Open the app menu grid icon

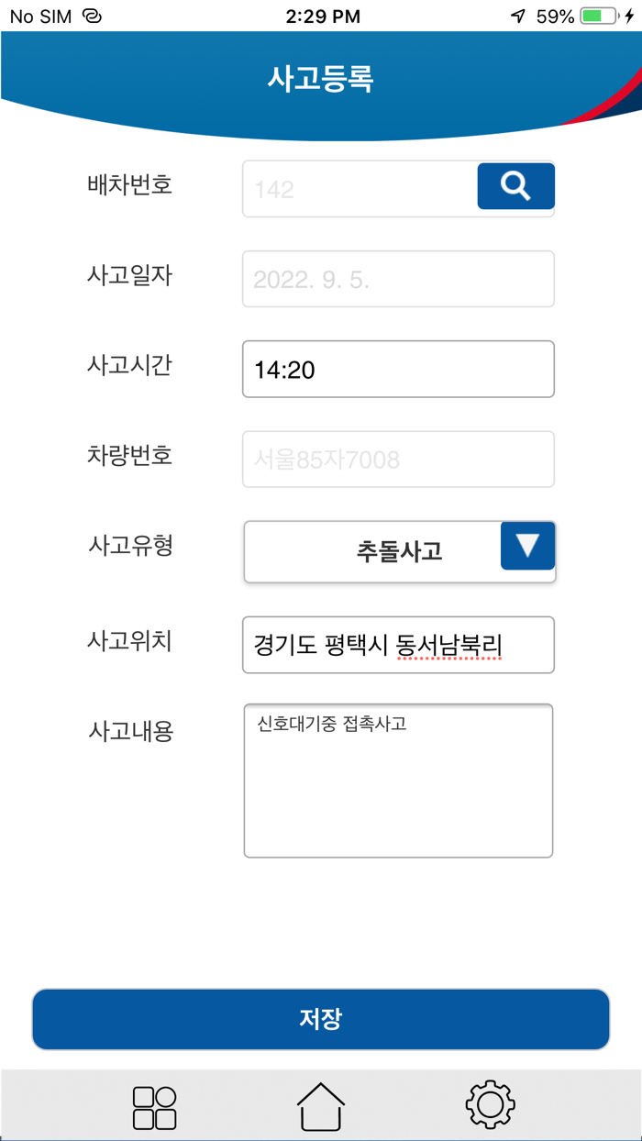154,1105
